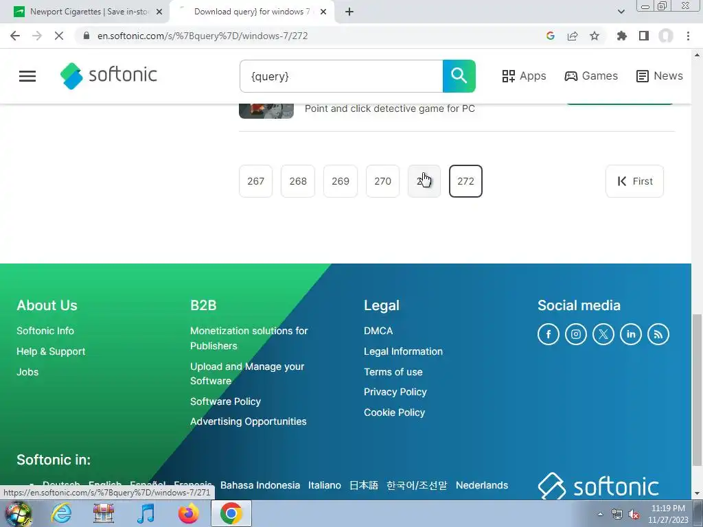Open Chrome three-dot menu
Screen dimensions: 703x527
click(688, 36)
